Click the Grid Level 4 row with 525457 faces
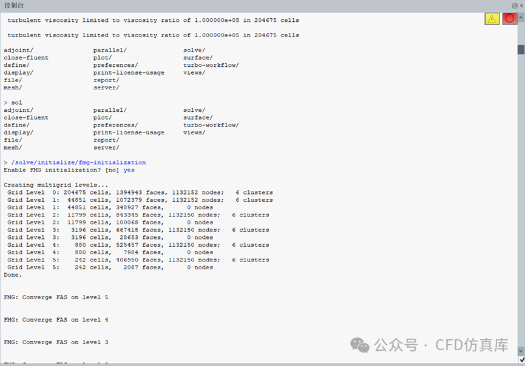525x366 pixels. click(138, 245)
